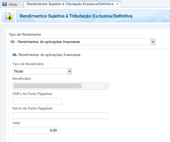
Task: Click the Receita Federal icon on Início tab
Action: click(5, 4)
